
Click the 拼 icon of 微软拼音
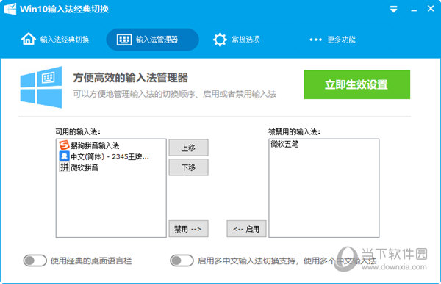(64, 167)
